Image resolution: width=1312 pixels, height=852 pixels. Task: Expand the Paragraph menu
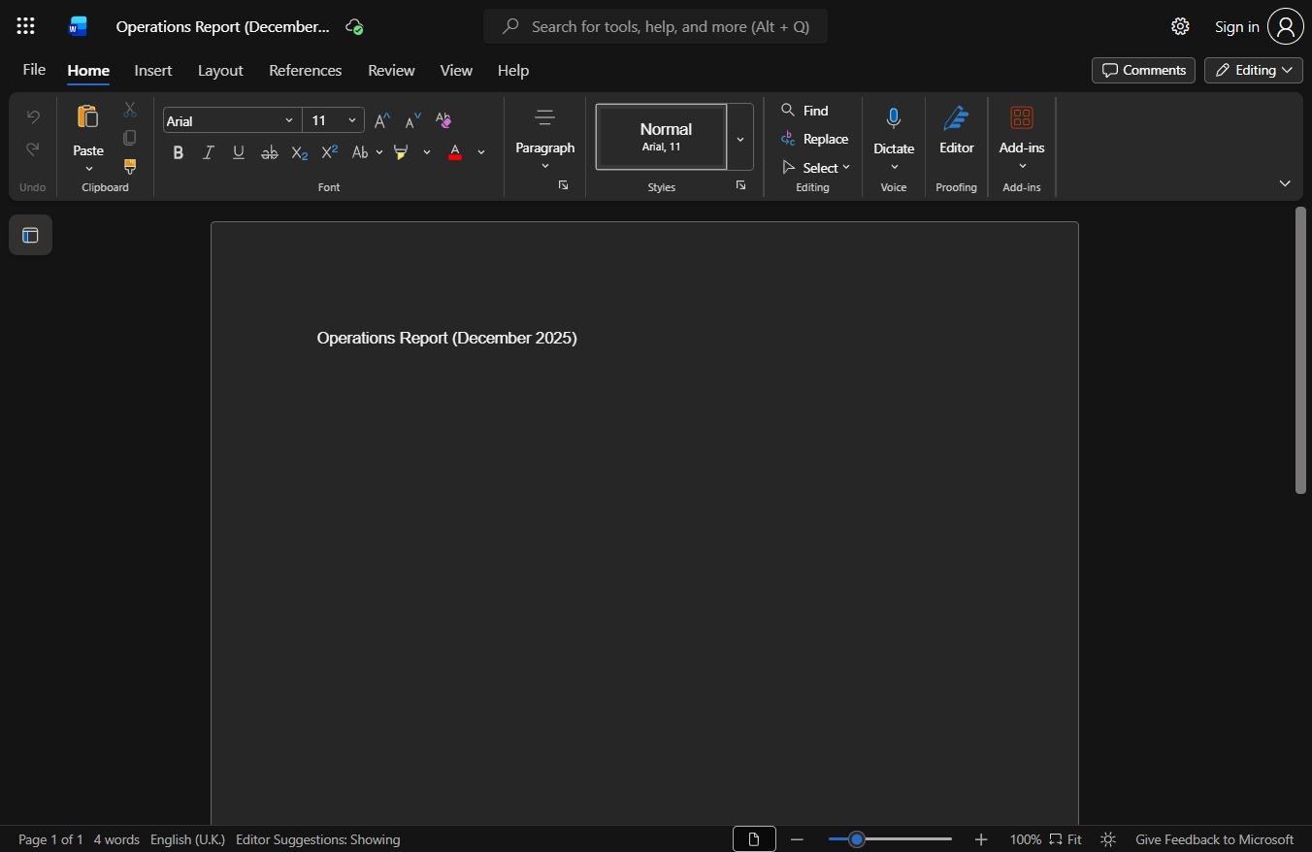click(x=545, y=136)
